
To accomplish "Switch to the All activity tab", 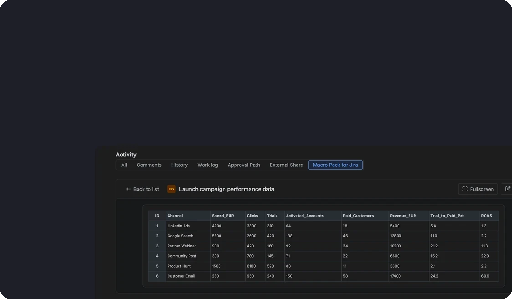I will (x=124, y=165).
